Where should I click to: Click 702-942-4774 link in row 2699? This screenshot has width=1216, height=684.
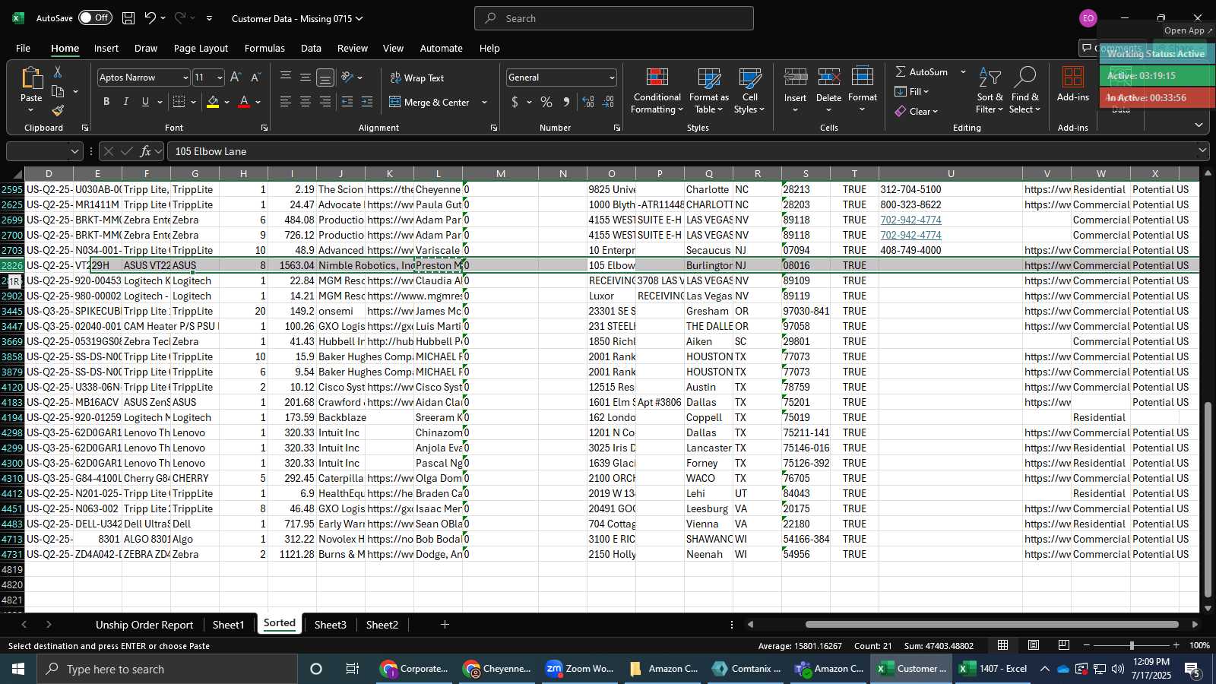(x=910, y=220)
